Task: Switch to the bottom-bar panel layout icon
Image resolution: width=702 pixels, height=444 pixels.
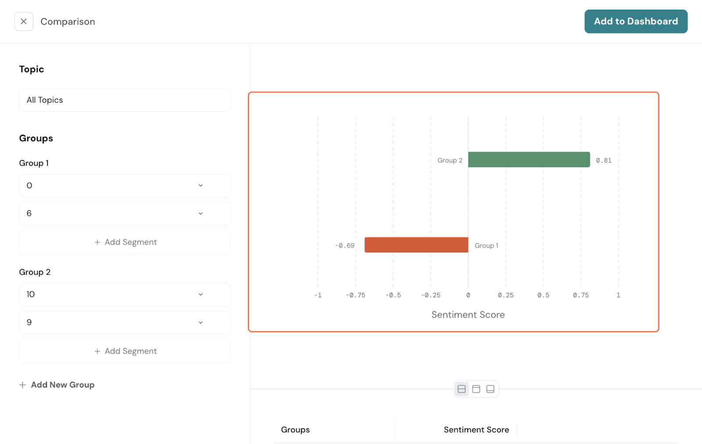Action: (x=491, y=389)
